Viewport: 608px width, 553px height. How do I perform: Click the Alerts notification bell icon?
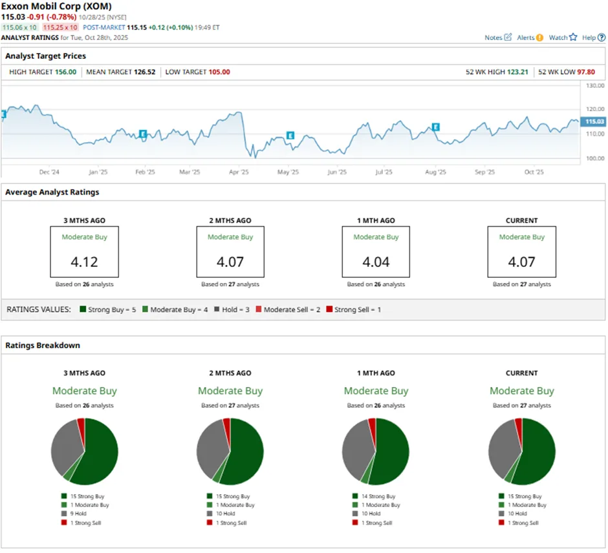tap(539, 37)
